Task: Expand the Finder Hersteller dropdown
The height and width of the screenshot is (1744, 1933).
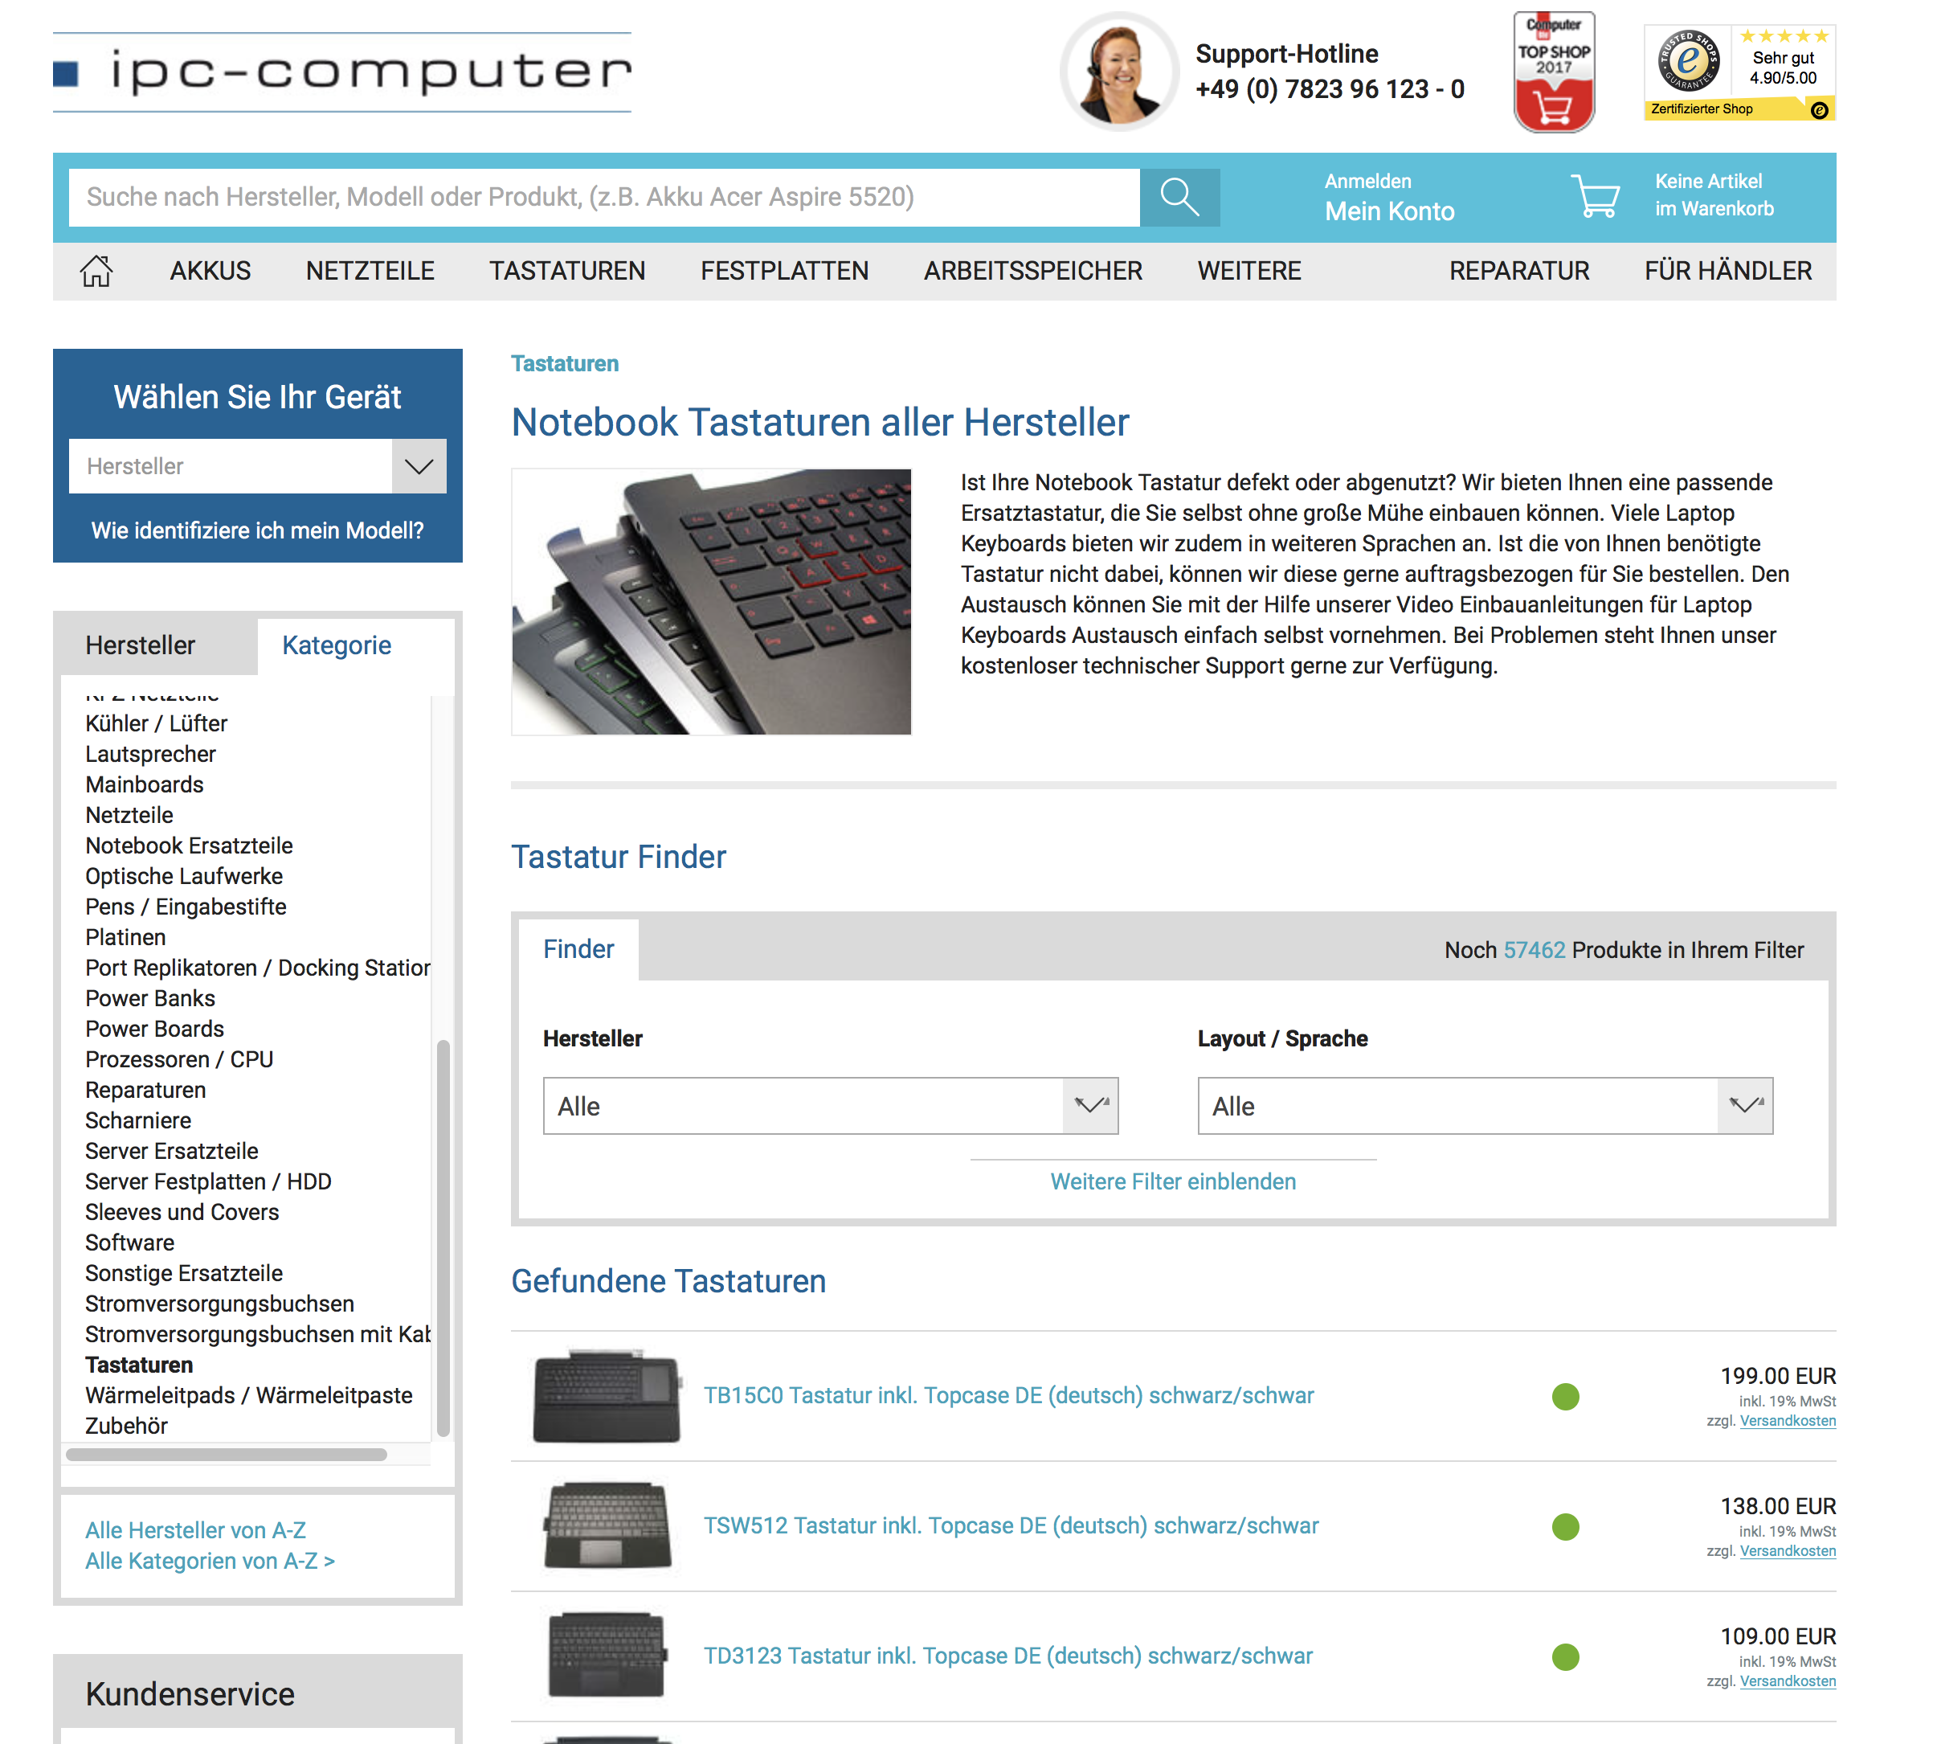Action: (831, 1106)
